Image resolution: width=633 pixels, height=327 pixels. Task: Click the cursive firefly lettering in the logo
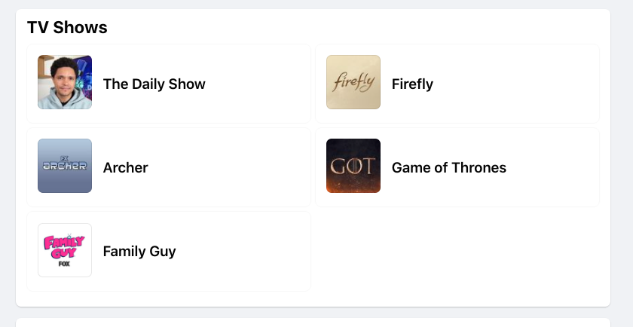tap(353, 81)
